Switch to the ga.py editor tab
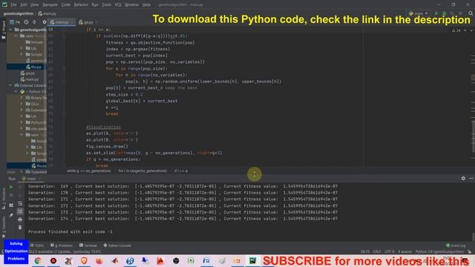The width and height of the screenshot is (475, 267). (88, 22)
